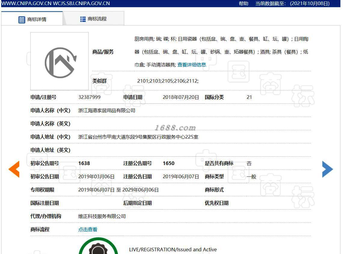Click the green registration status seal icon
Viewport: 350px width, 254px height.
coord(98,246)
